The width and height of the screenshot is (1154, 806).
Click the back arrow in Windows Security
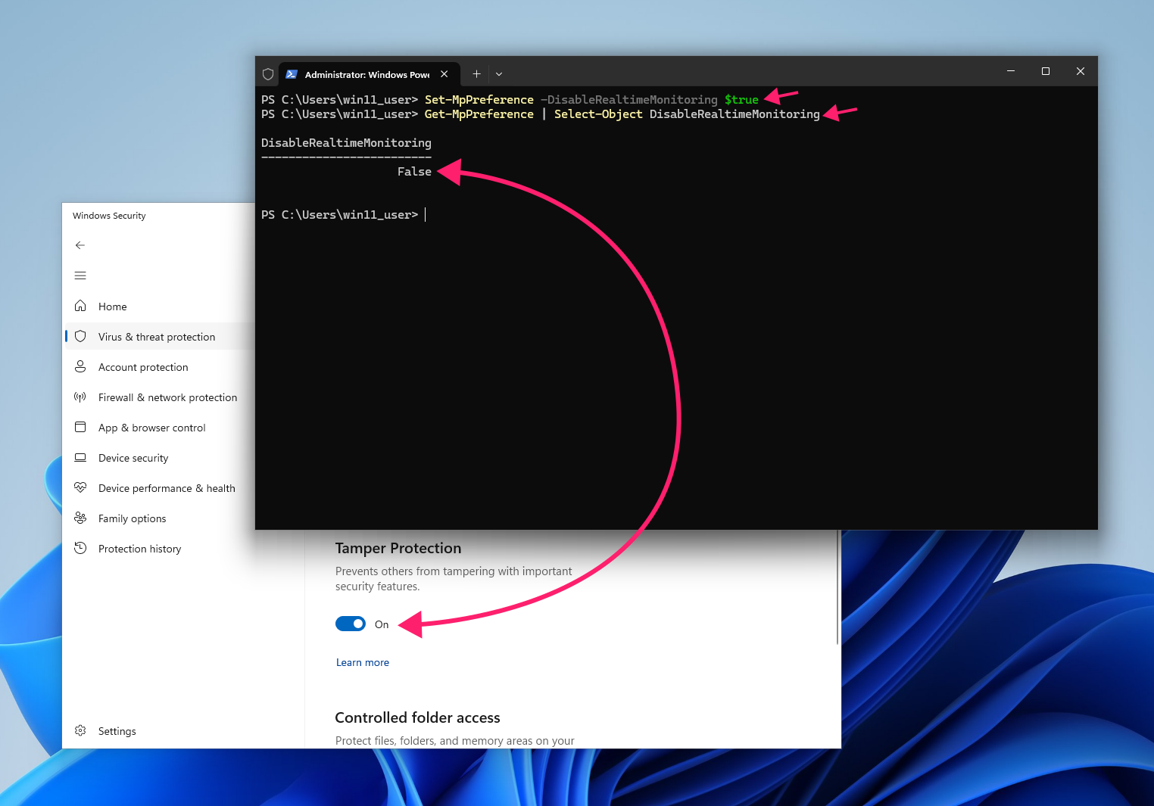(x=80, y=245)
